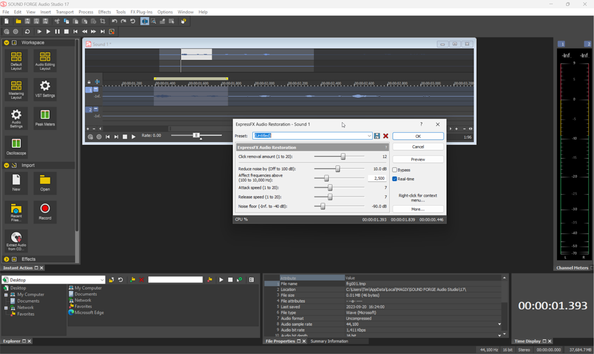Launch the Oscilloscope view icon
The height and width of the screenshot is (354, 594).
click(x=16, y=147)
